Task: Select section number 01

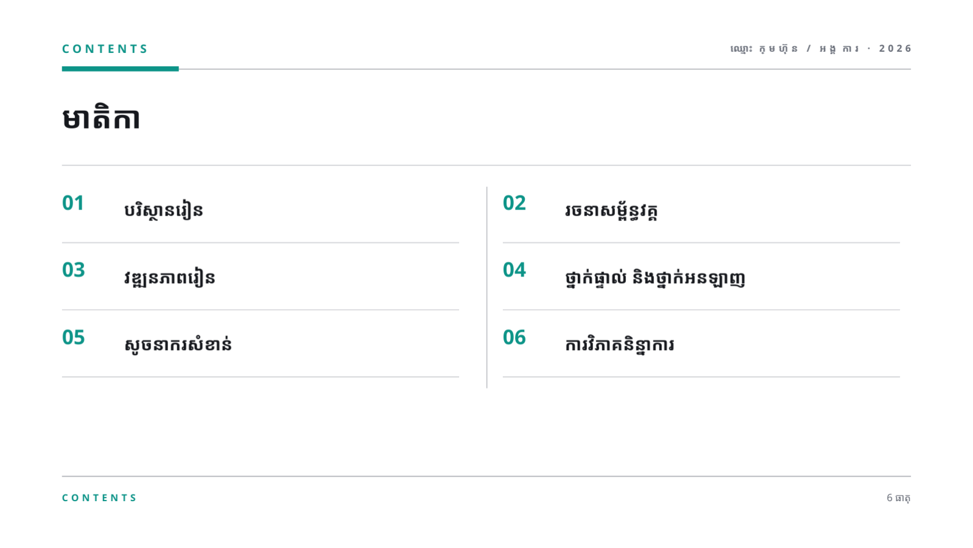Action: point(73,203)
